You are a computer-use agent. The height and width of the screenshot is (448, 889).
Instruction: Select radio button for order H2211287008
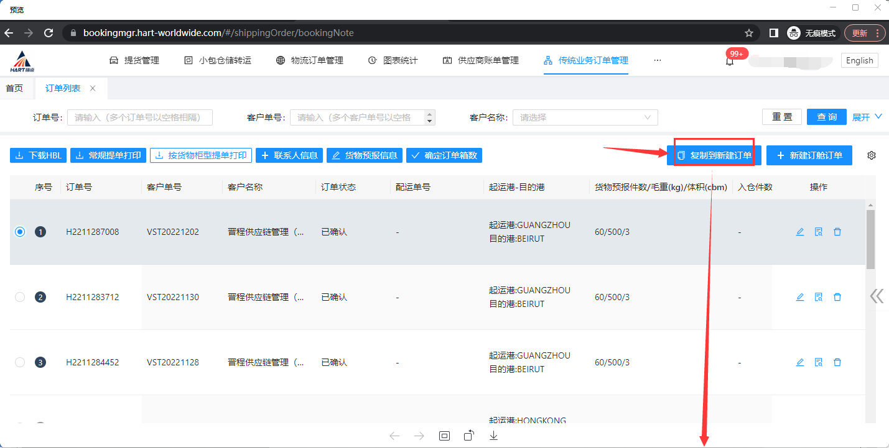(x=20, y=232)
